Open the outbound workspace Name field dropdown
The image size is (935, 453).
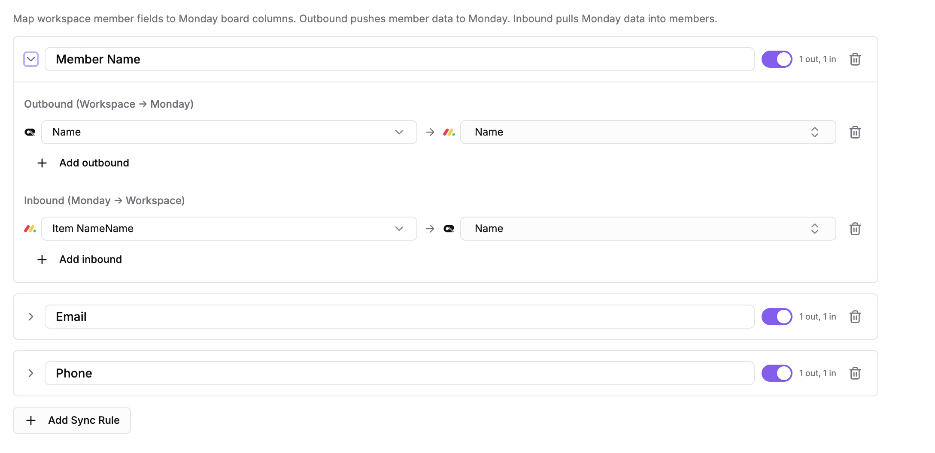click(x=229, y=132)
